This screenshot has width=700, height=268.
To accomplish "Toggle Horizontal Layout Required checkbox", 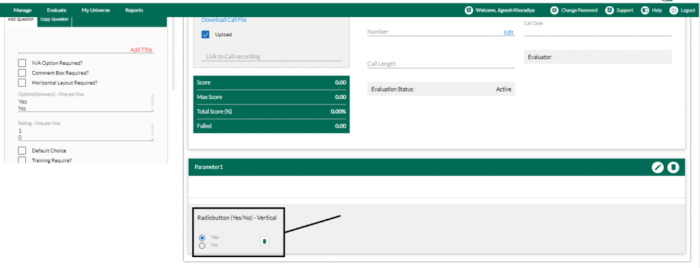I will tap(22, 83).
